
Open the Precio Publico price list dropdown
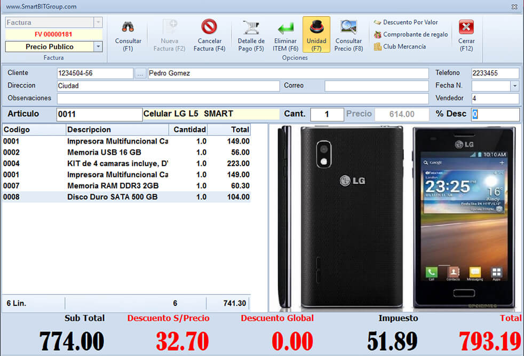98,46
